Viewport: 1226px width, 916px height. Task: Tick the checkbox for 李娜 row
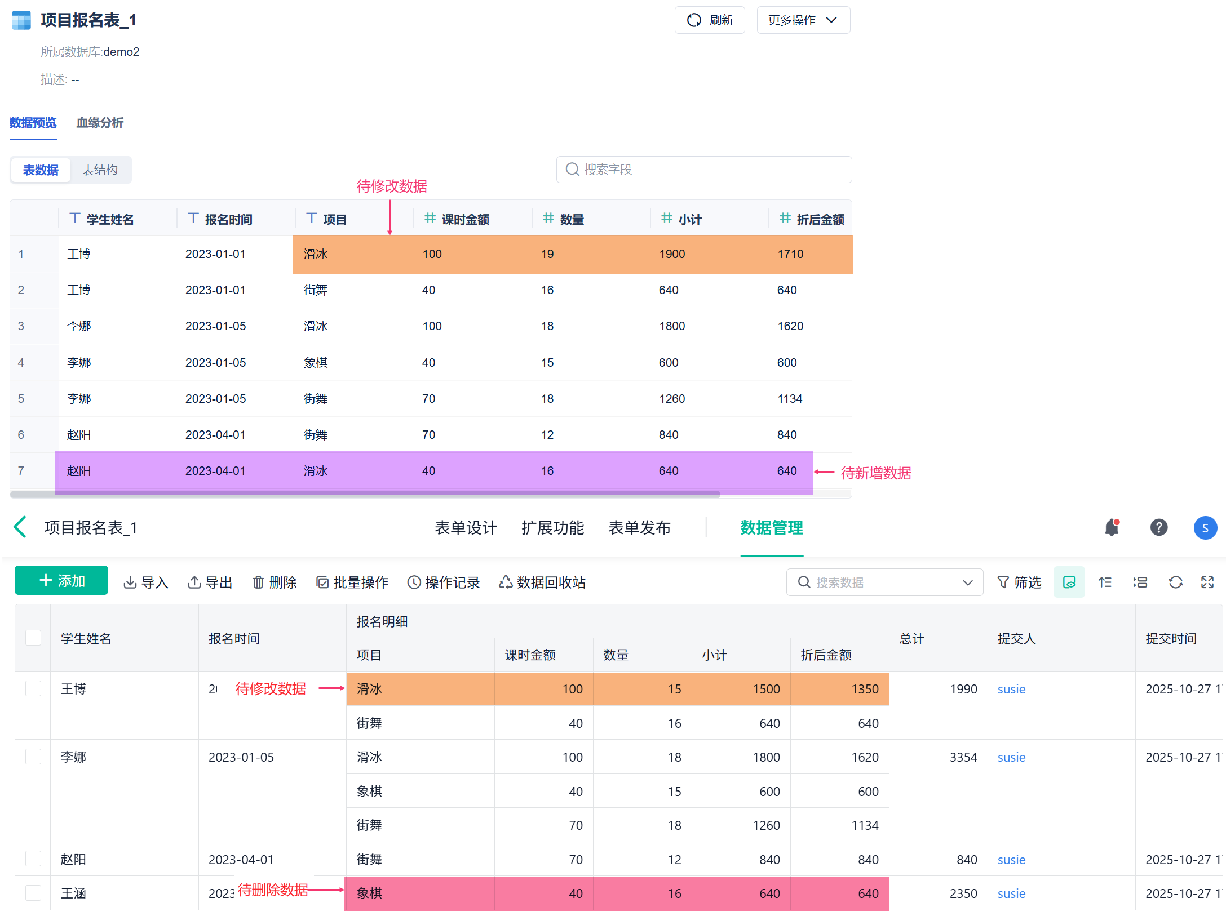(33, 757)
